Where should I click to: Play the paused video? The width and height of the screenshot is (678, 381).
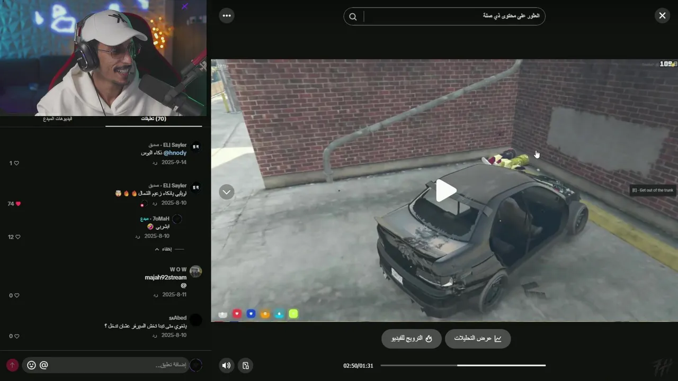tap(446, 190)
